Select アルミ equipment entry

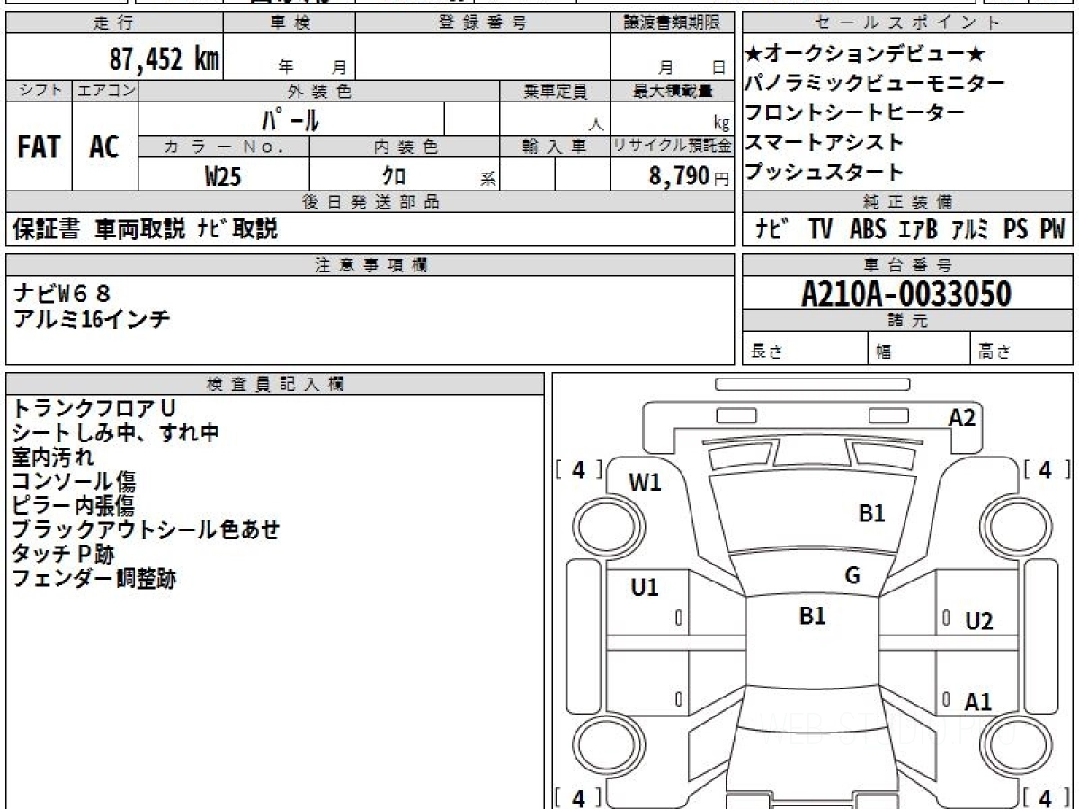(x=970, y=229)
